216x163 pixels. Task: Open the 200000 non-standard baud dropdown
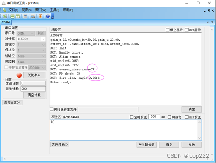point(37,68)
